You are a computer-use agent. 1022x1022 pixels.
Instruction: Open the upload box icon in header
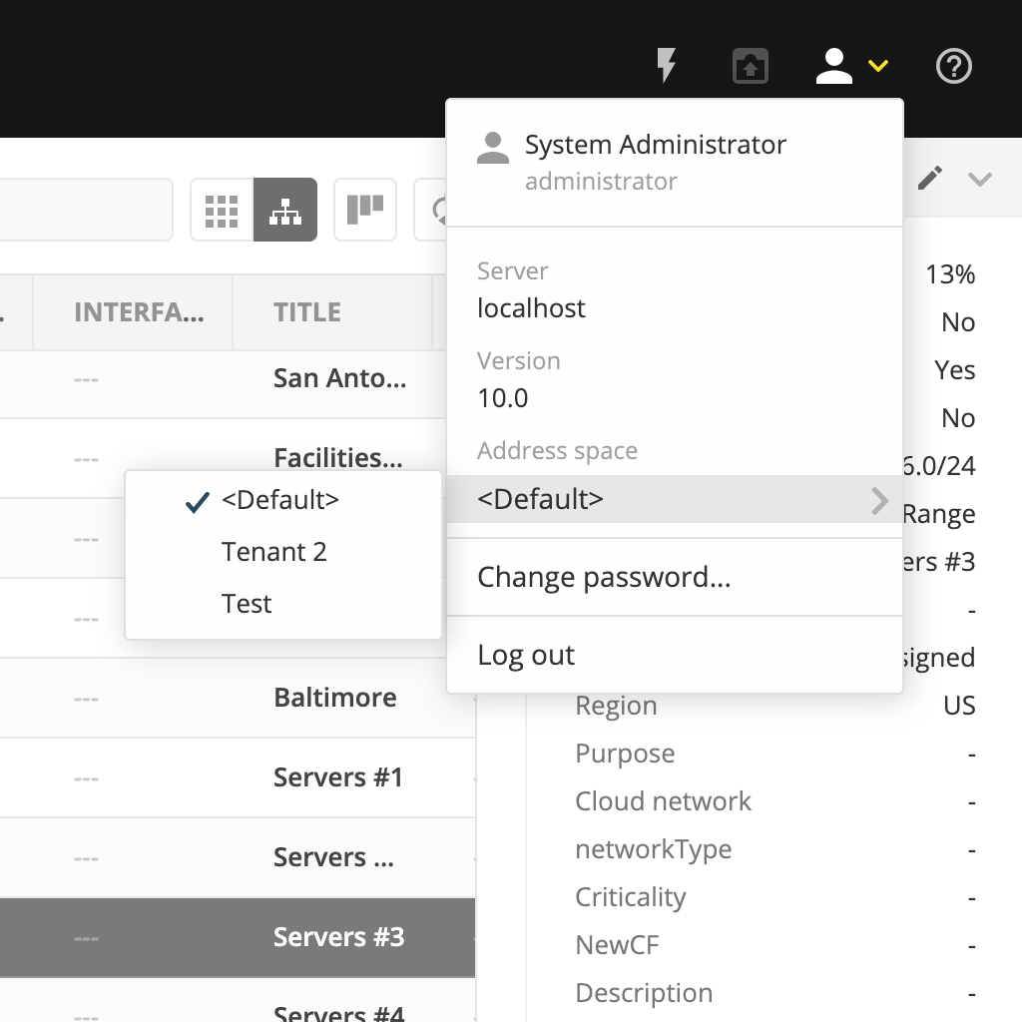pos(750,67)
